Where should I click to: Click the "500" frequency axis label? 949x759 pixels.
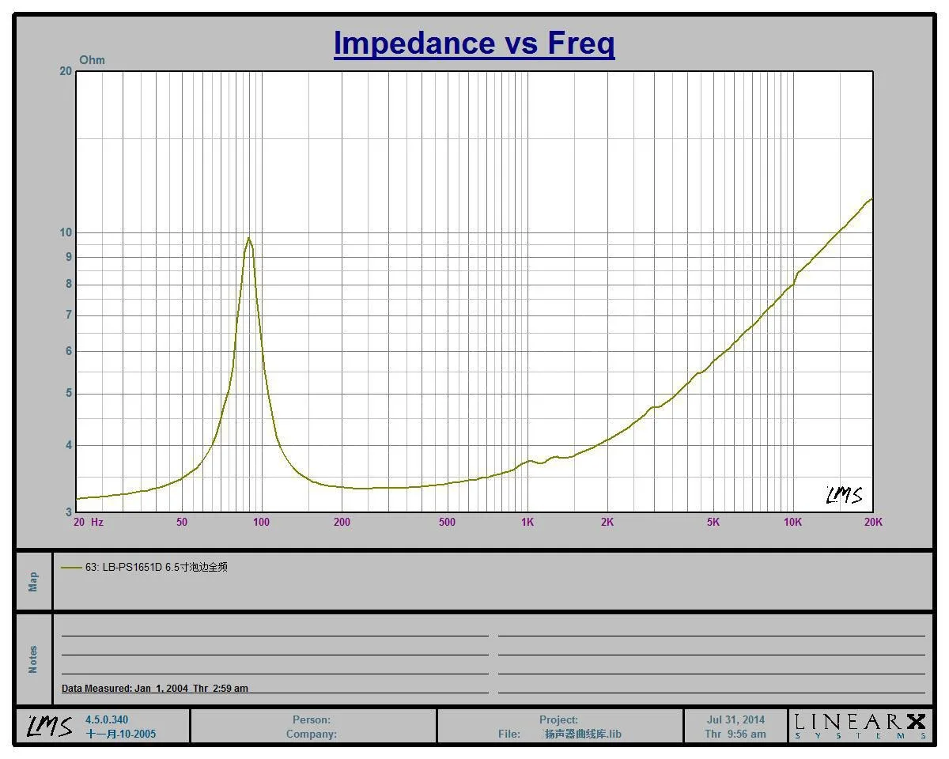[x=447, y=522]
